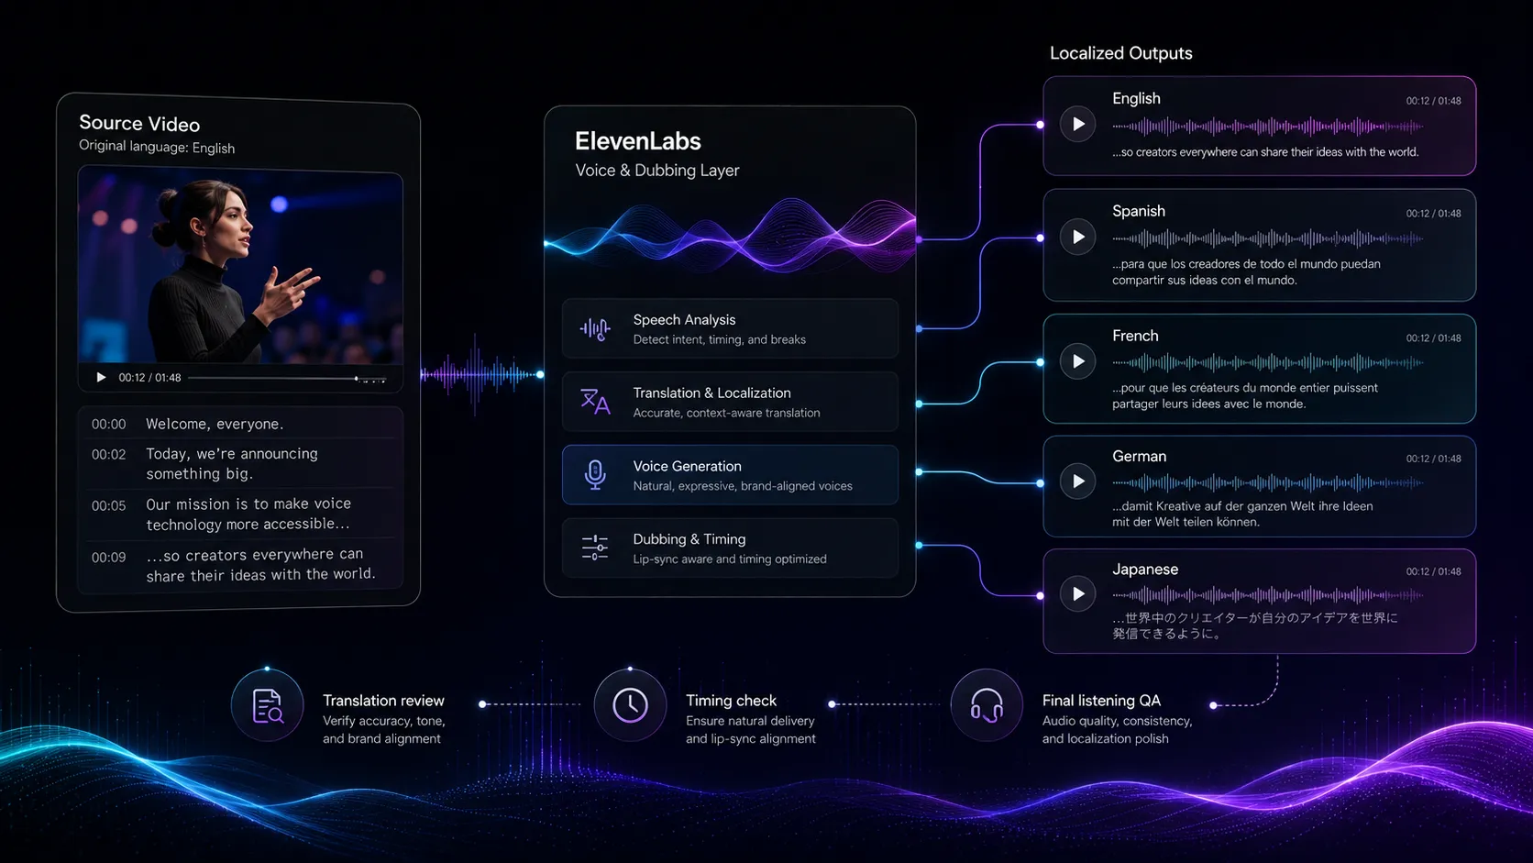The image size is (1533, 863).
Task: Jump to transcript line at 00:05
Action: (240, 514)
